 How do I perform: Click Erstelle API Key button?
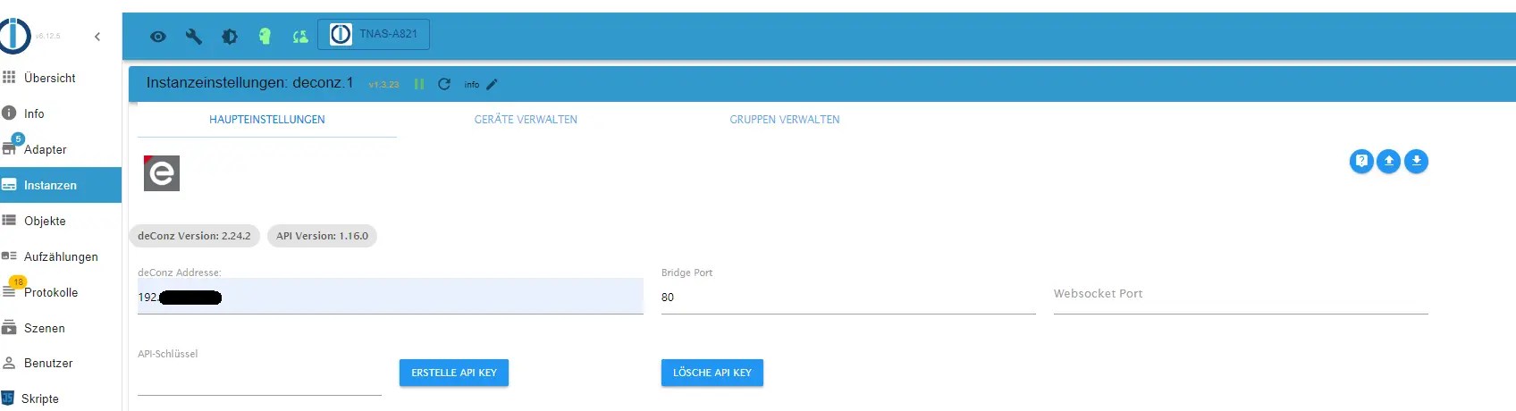(x=454, y=373)
